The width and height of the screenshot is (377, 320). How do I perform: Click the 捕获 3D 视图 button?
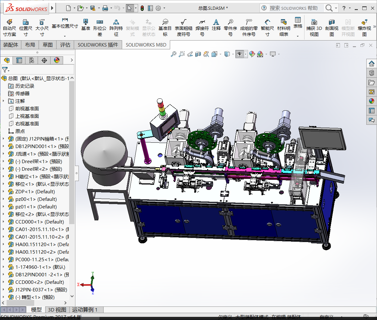(x=314, y=28)
